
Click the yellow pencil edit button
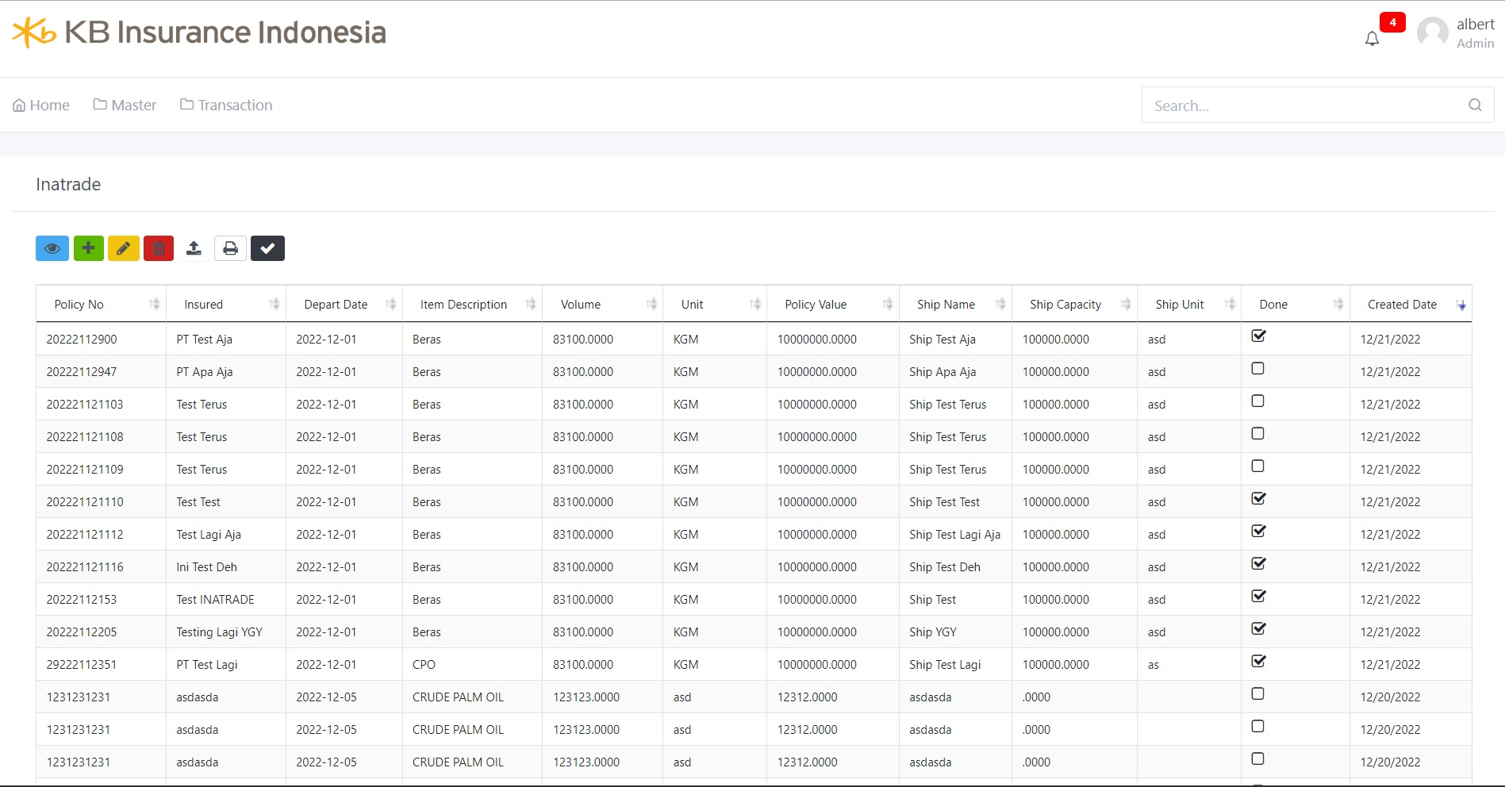coord(124,248)
